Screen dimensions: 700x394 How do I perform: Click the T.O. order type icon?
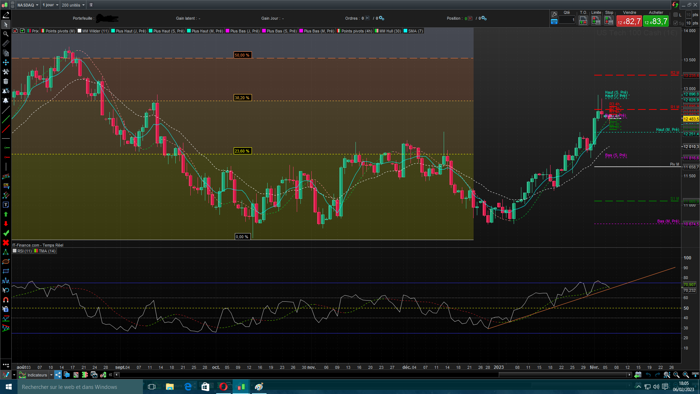583,21
